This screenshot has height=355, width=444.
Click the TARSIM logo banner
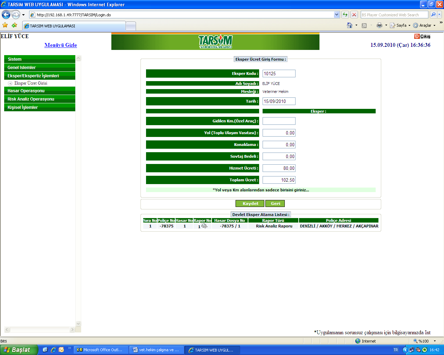[215, 42]
